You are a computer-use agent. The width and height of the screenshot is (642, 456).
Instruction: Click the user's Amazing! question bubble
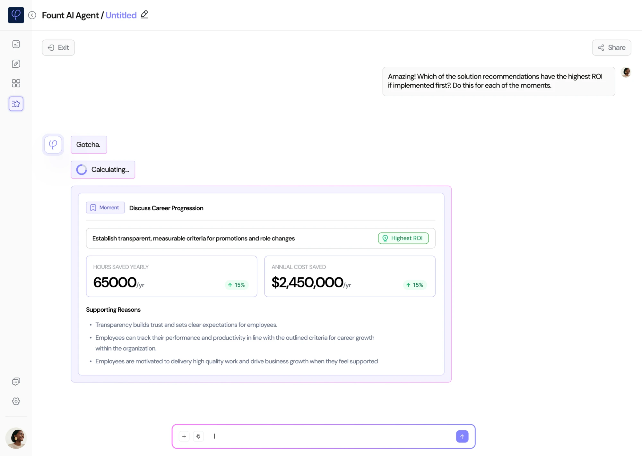pos(499,81)
